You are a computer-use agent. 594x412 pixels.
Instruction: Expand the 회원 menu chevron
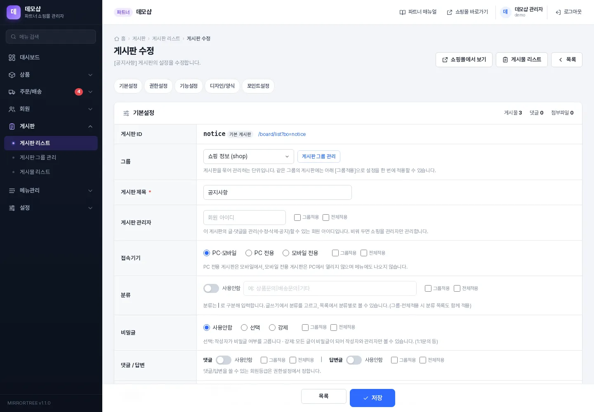click(x=90, y=109)
